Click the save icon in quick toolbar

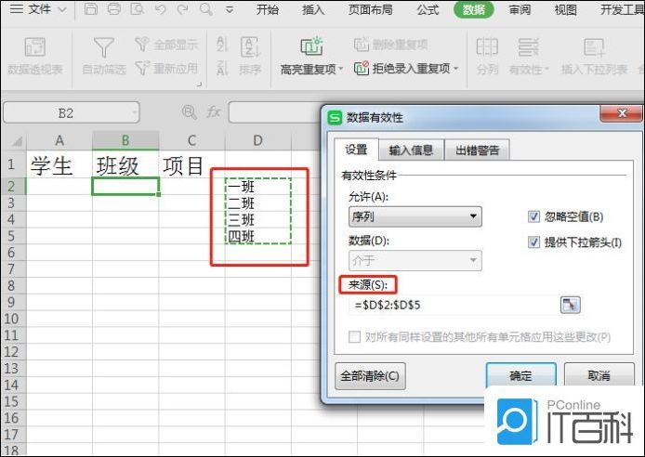[91, 9]
